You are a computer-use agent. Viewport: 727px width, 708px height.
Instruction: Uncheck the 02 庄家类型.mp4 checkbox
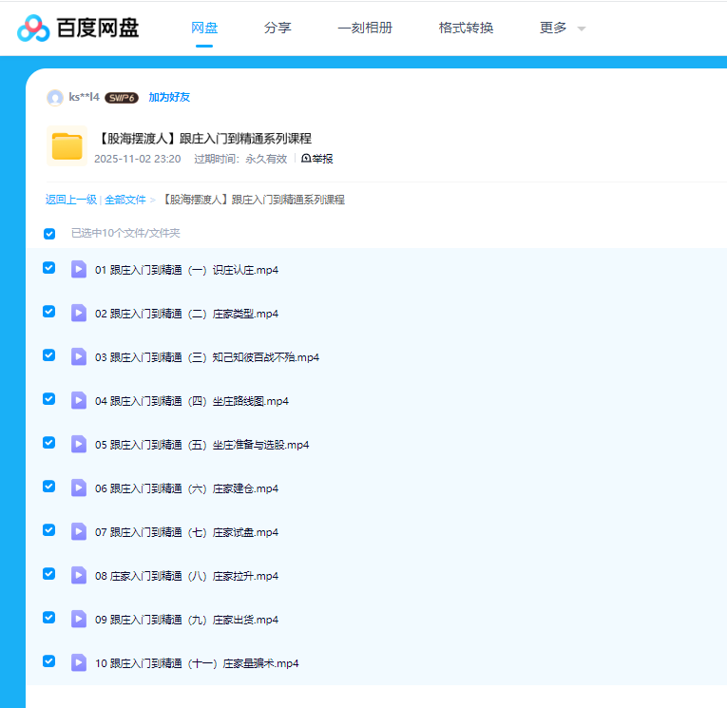(49, 312)
